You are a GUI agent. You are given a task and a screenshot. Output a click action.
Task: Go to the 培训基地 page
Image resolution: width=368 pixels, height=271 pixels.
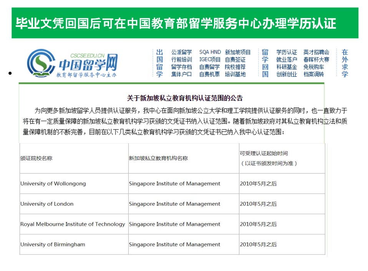pos(235,74)
